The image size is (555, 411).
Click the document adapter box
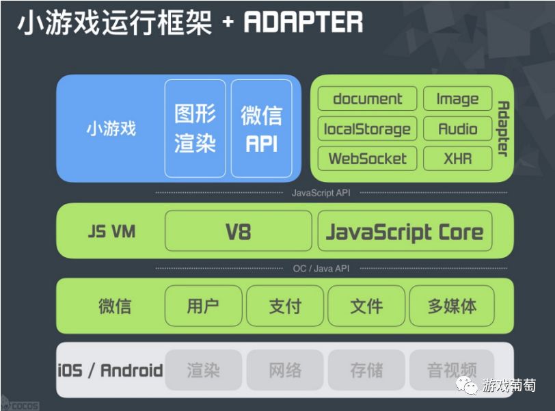point(368,98)
